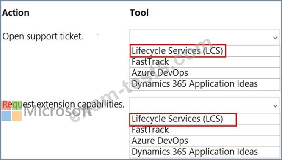
Task: Expand the Request extension capabilities dropdown arrow
Action: point(275,106)
